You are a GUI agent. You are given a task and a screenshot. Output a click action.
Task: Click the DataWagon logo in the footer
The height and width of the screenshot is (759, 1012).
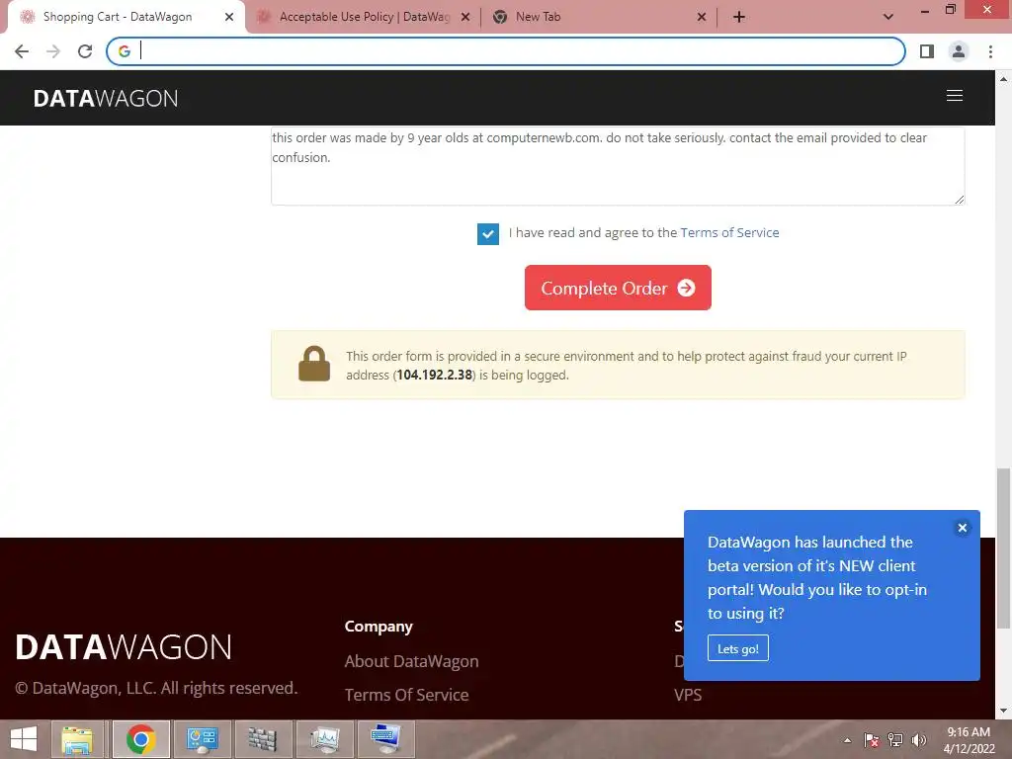124,647
